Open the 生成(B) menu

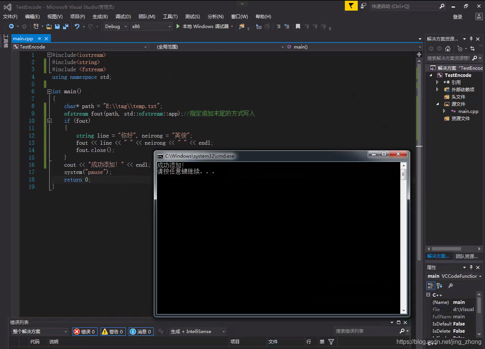pos(100,17)
